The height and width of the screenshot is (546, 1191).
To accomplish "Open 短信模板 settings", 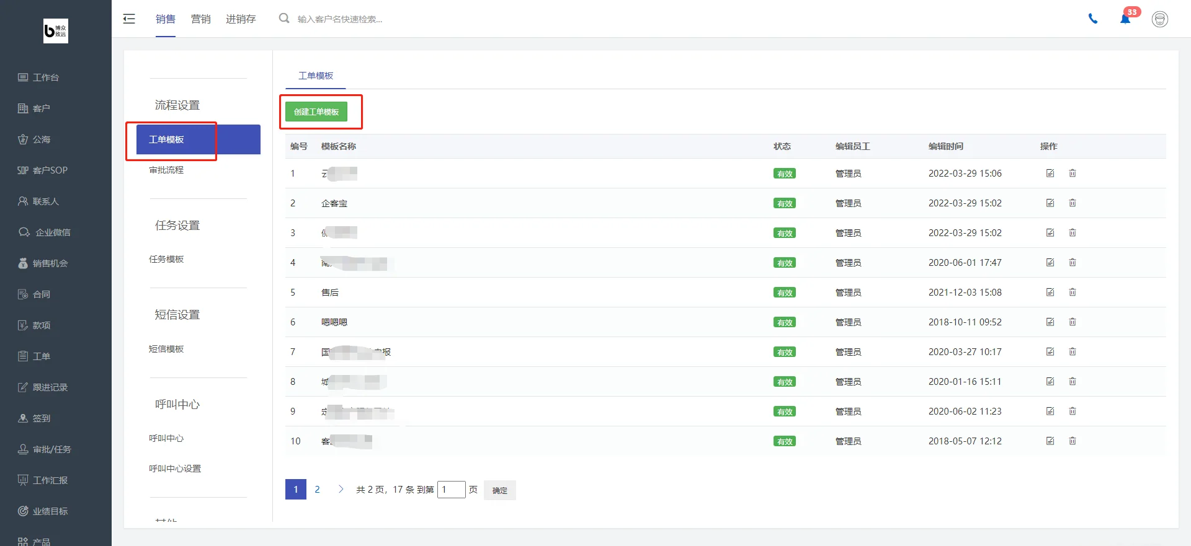I will coord(166,349).
